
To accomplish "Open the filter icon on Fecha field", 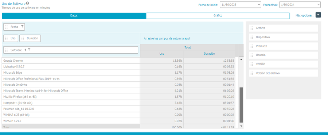I will (x=22, y=27).
